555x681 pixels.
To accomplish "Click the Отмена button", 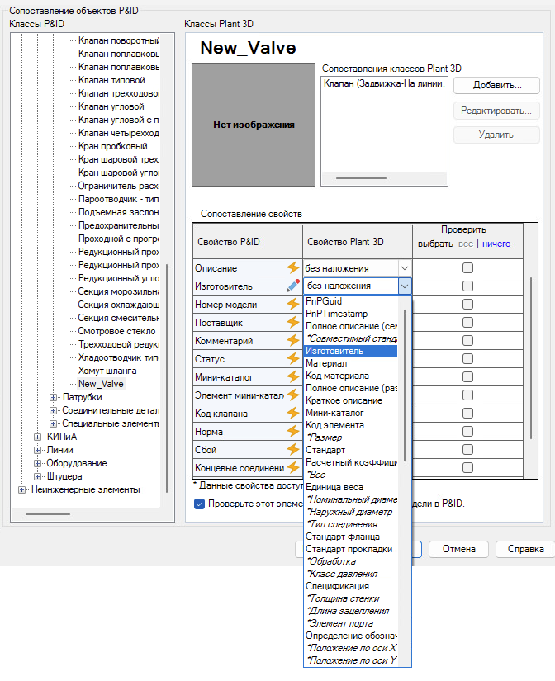I will pyautogui.click(x=459, y=550).
